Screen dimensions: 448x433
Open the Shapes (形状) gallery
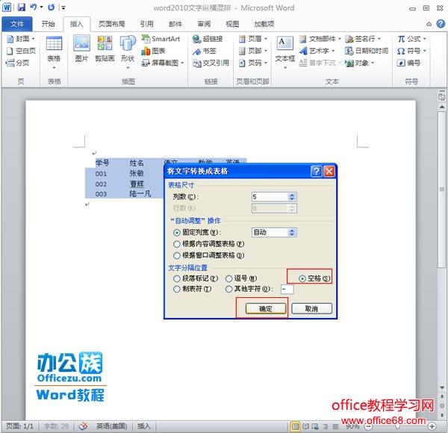128,52
